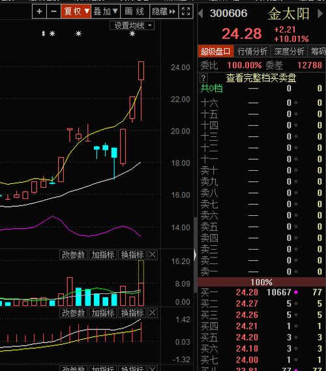Switch to 筹码 tab
This screenshot has height=371, width=326.
[318, 51]
